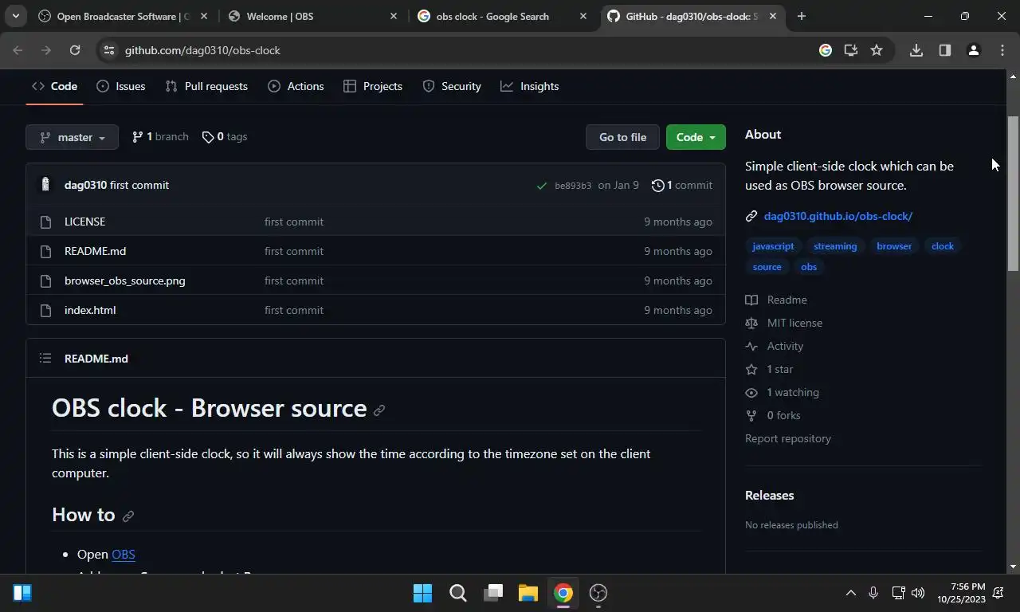
Task: Close the obs clock Google Search tab
Action: tap(583, 16)
